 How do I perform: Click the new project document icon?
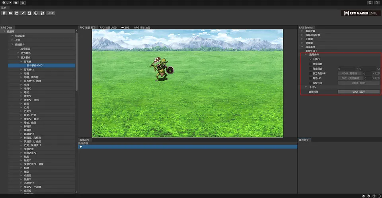pos(4,13)
